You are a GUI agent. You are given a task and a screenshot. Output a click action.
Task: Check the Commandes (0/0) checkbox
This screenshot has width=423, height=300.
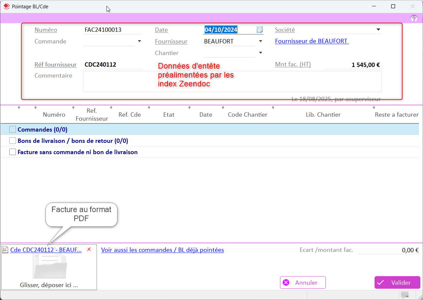tap(13, 129)
